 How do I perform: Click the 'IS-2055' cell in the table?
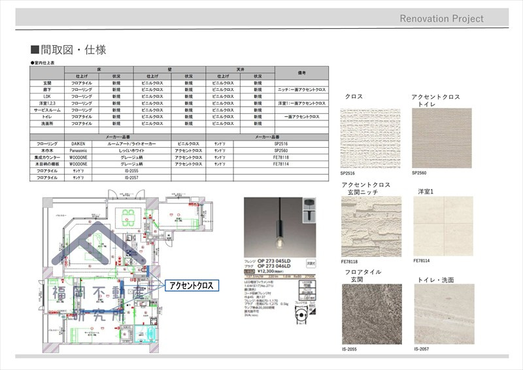[x=131, y=171]
